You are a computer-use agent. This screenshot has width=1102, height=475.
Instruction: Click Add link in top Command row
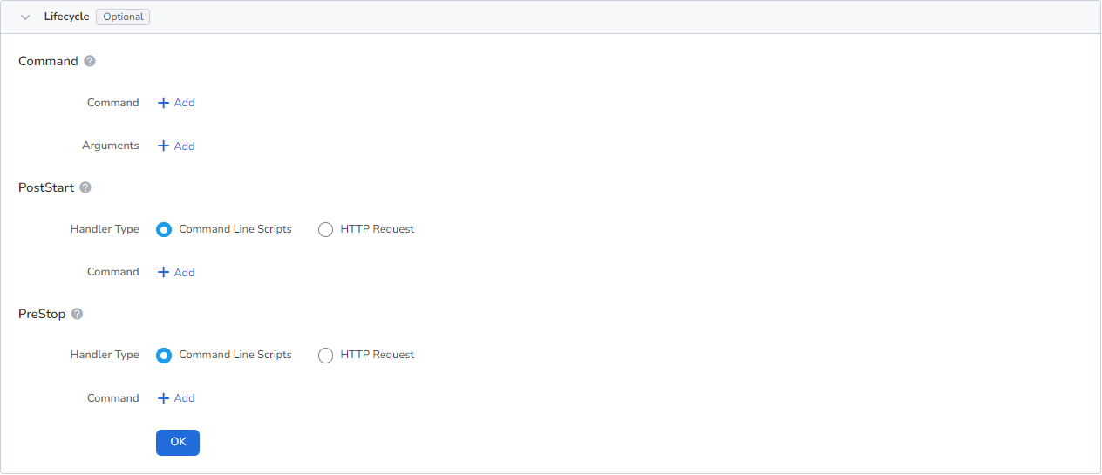pos(184,103)
